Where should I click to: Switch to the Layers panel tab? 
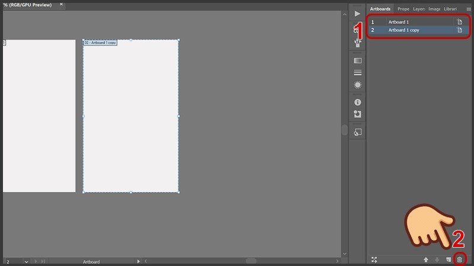pos(419,9)
